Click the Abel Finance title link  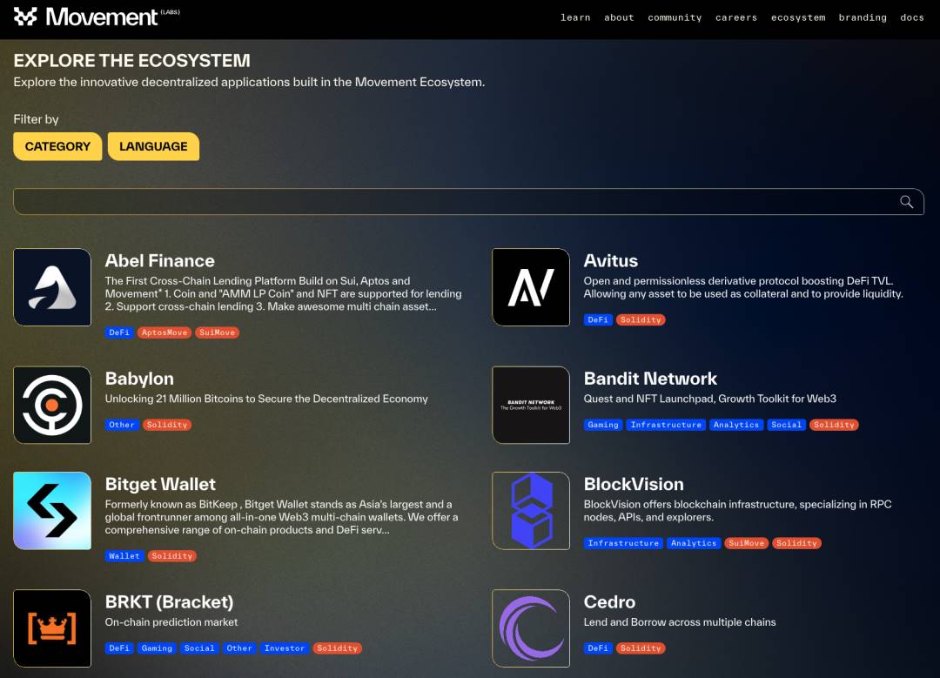(159, 260)
